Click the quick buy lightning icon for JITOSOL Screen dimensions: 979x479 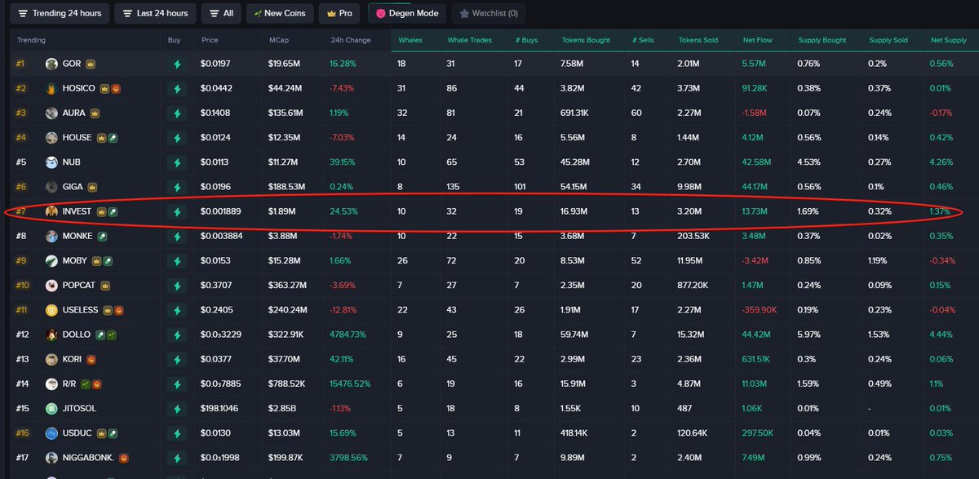coord(175,409)
